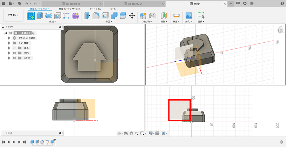Select the Revolve tool in toolbar

(49, 15)
